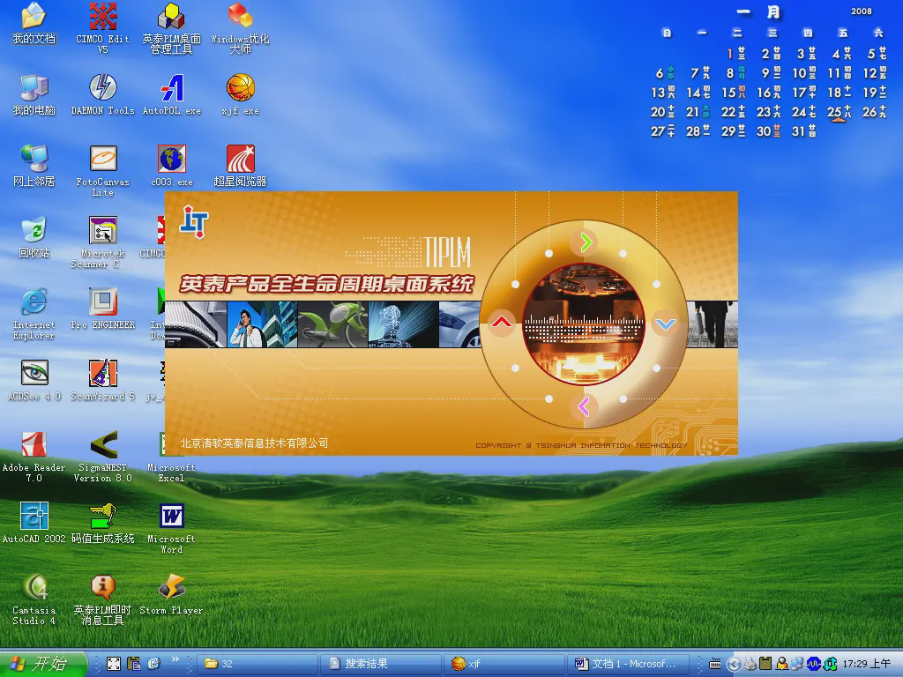Screen dimensions: 903x677
Task: Click the blue down arrow on the splash ring
Action: pyautogui.click(x=665, y=324)
